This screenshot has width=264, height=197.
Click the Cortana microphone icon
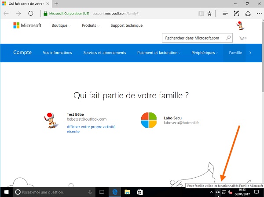pyautogui.click(x=90, y=192)
